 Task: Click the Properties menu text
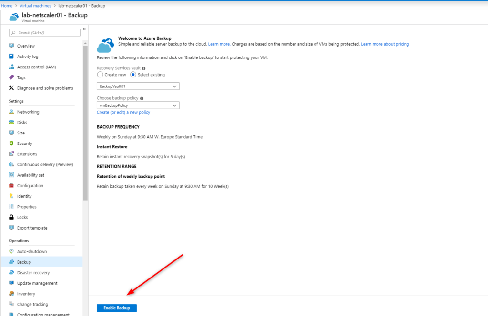pos(27,207)
